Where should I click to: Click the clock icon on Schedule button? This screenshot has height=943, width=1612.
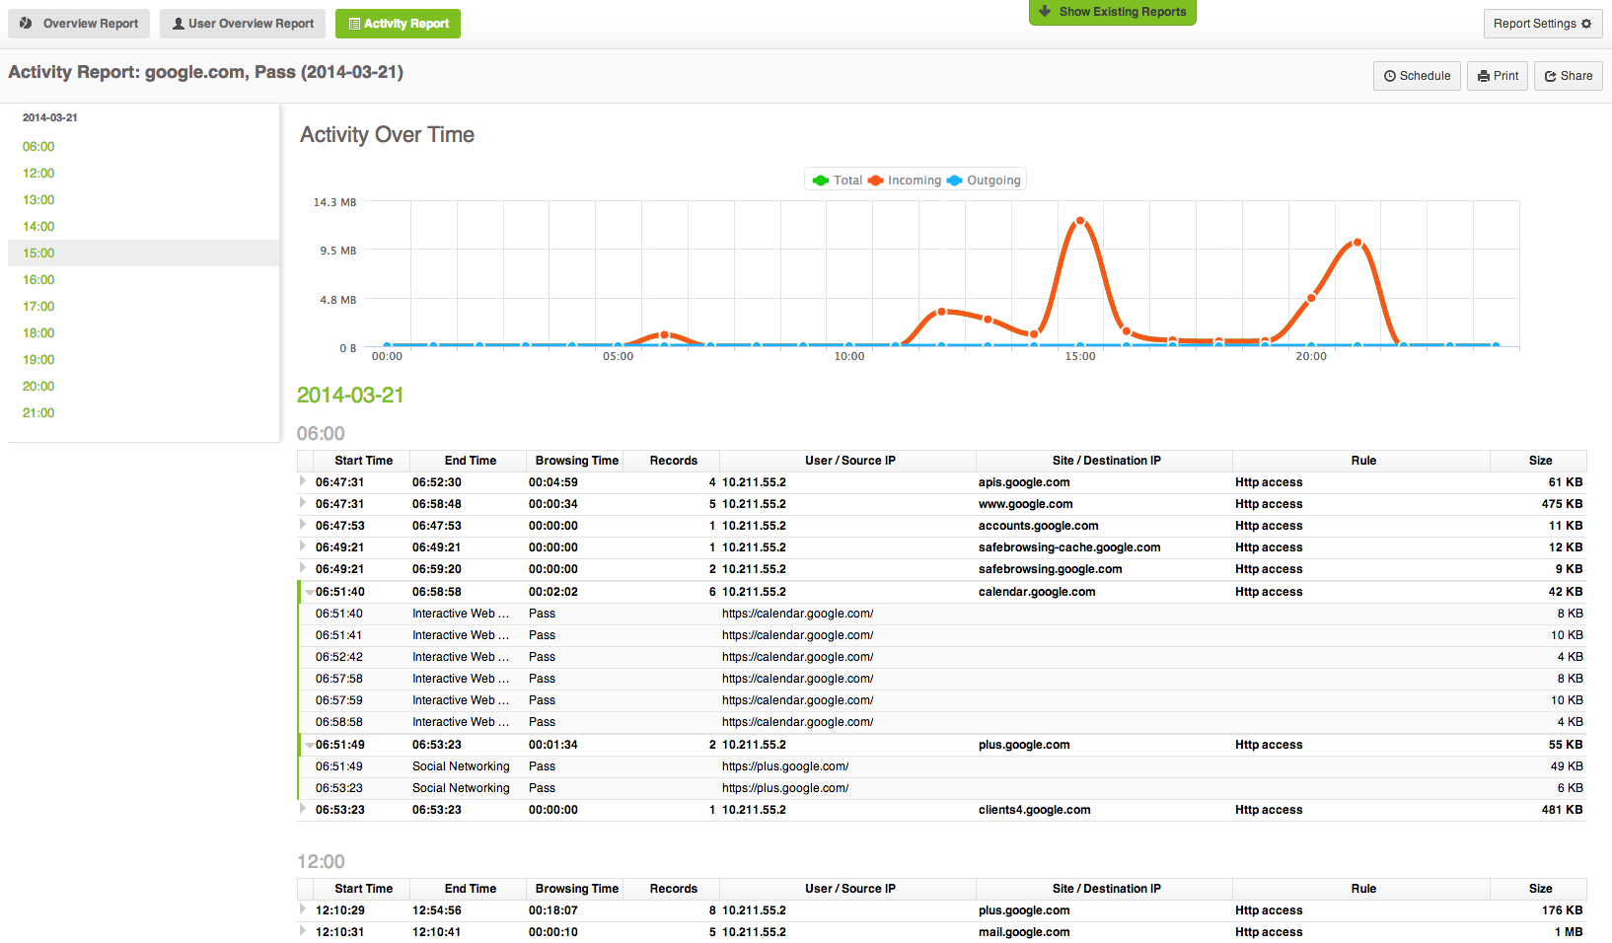point(1390,76)
